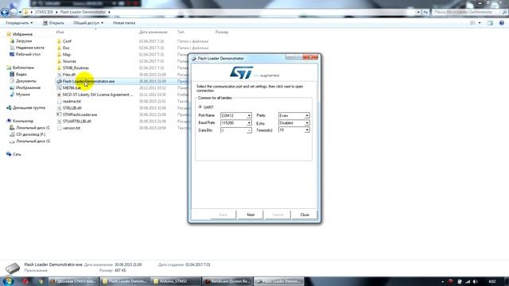Click the Windows Start button
Image resolution: width=509 pixels, height=286 pixels.
click(8, 281)
